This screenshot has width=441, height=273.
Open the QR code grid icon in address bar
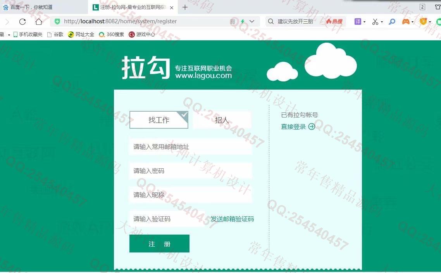(x=233, y=21)
